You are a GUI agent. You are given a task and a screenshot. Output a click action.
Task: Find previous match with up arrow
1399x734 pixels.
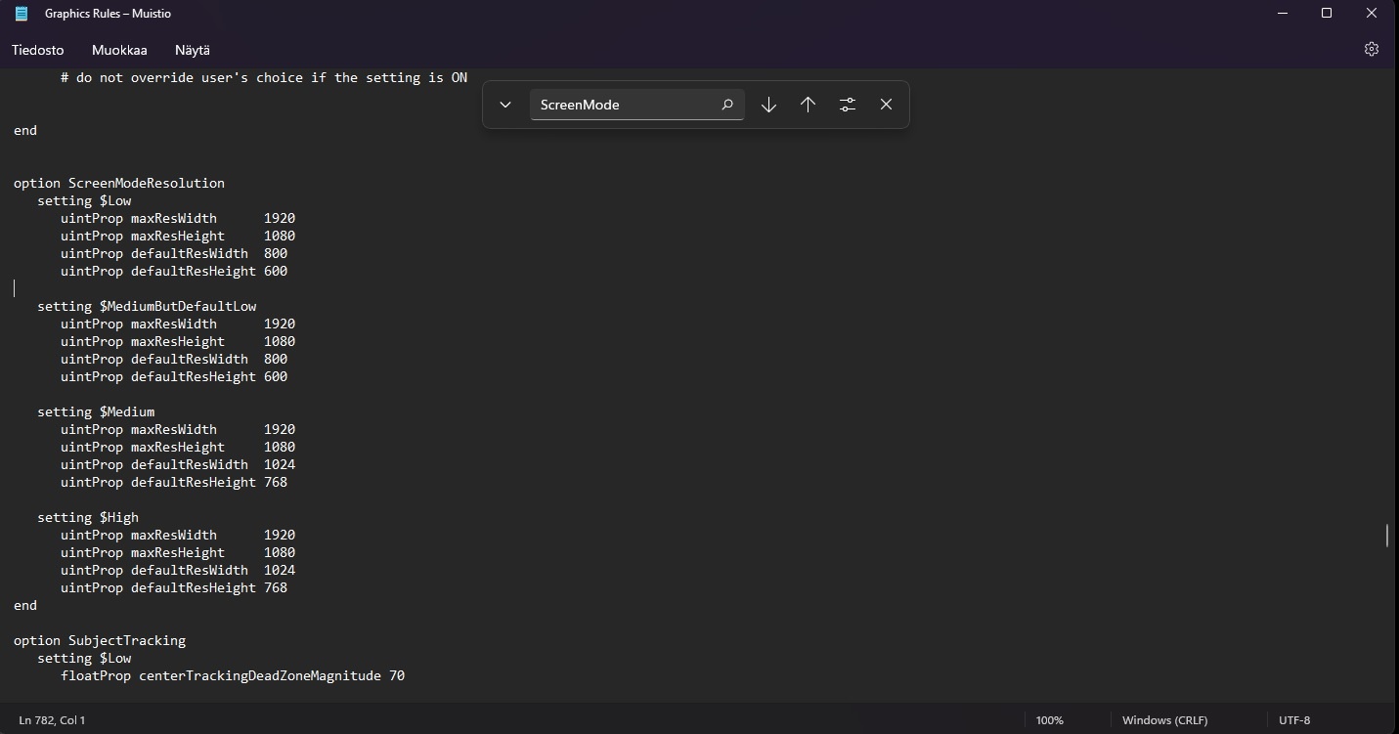click(808, 105)
